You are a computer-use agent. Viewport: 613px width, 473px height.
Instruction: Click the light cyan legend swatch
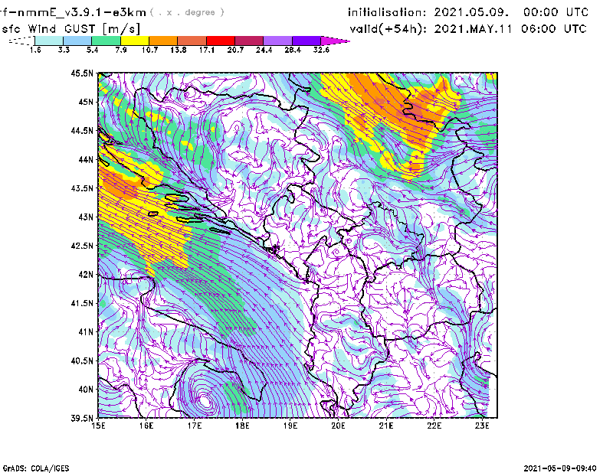click(49, 41)
